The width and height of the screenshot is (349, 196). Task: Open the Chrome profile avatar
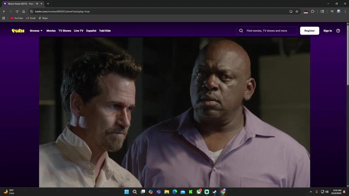[339, 11]
